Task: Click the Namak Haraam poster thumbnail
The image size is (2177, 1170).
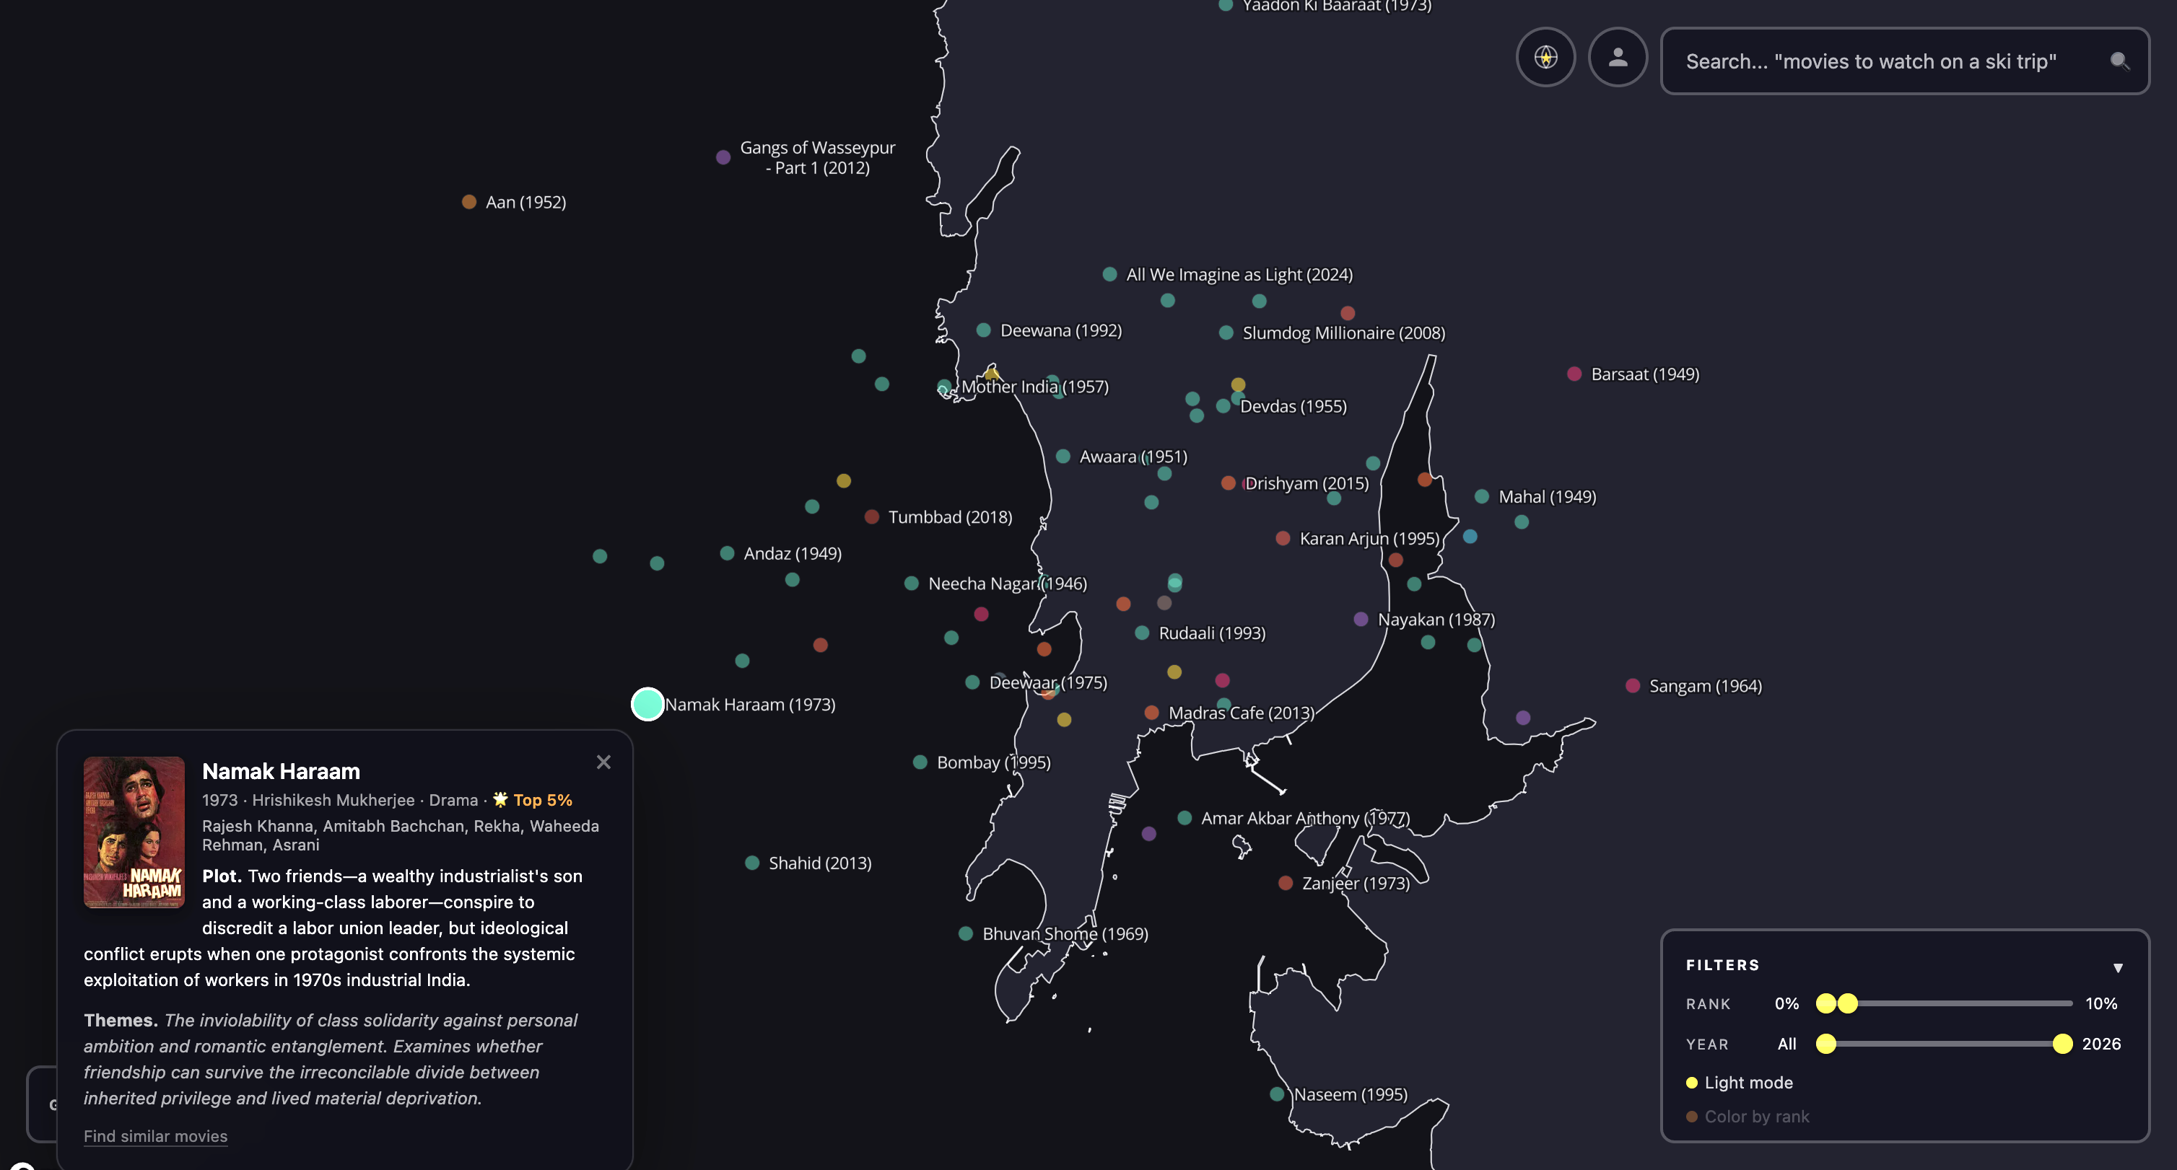Action: tap(134, 831)
